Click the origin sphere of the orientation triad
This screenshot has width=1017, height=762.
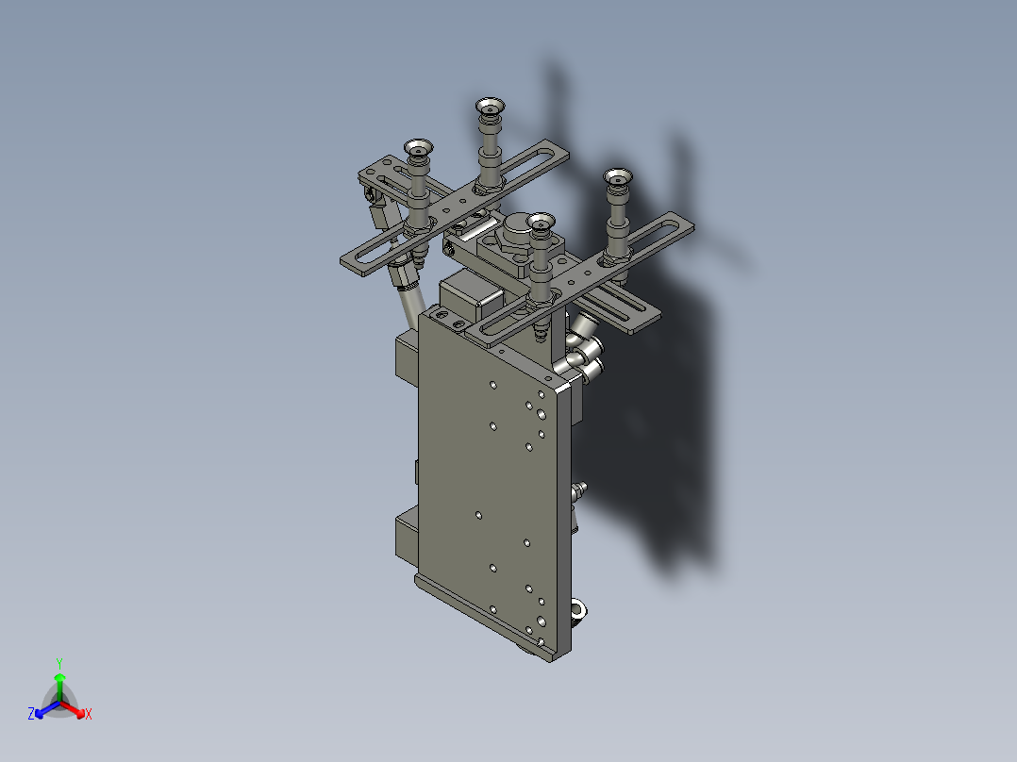pyautogui.click(x=60, y=703)
